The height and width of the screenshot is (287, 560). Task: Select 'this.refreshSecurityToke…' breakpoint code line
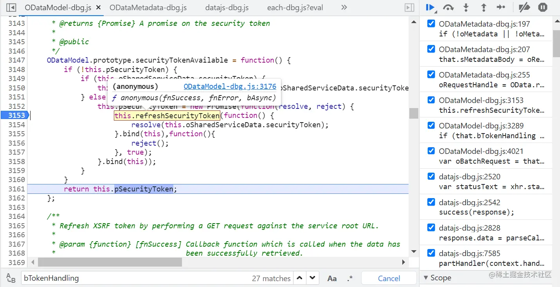492,110
